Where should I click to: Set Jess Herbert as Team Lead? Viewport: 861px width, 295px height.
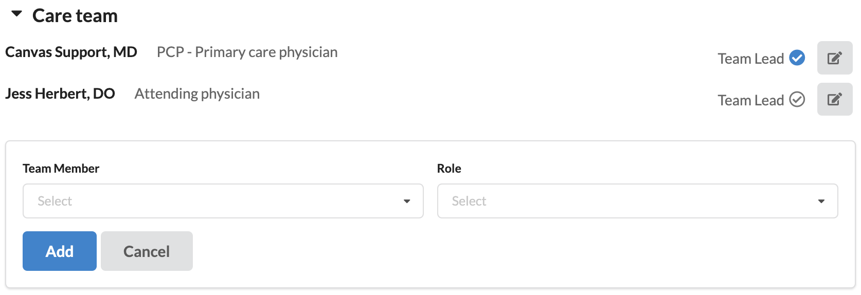point(797,99)
